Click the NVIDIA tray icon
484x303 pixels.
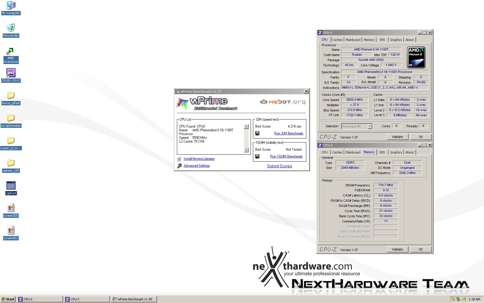point(464,299)
